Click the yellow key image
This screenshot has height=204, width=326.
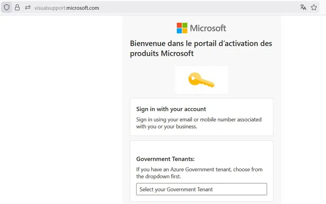coord(201,80)
